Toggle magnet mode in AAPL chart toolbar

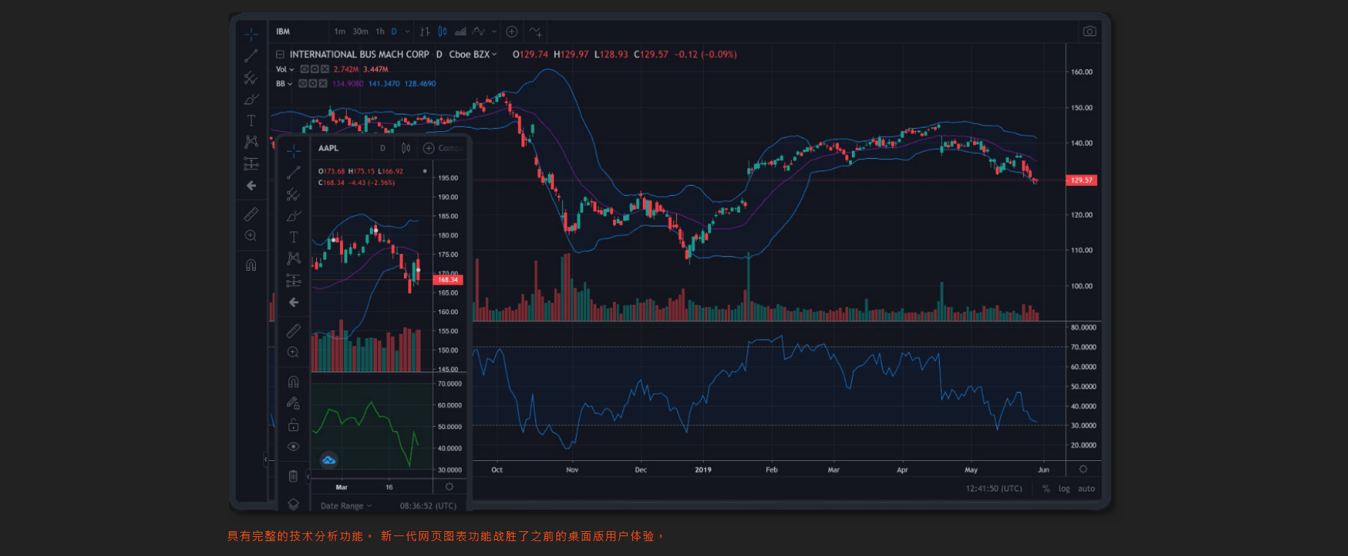click(293, 382)
